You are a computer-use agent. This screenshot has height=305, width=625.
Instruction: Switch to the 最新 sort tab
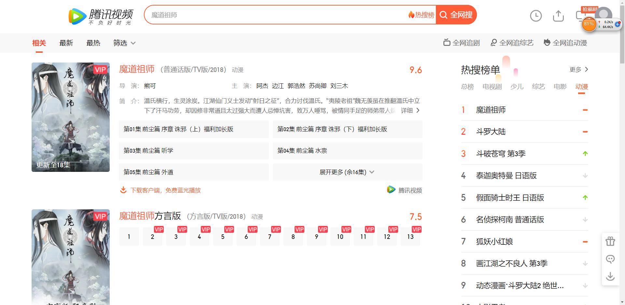coord(66,43)
